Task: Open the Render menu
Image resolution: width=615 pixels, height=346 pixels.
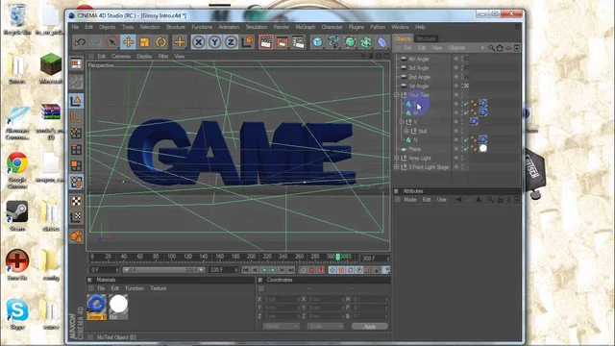Action: (282, 27)
